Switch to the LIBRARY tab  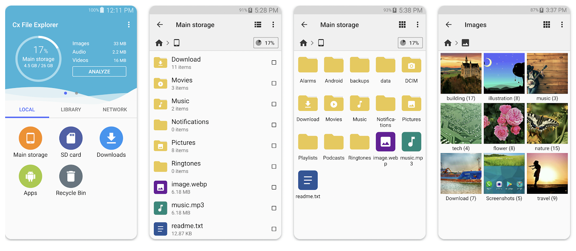(x=71, y=110)
